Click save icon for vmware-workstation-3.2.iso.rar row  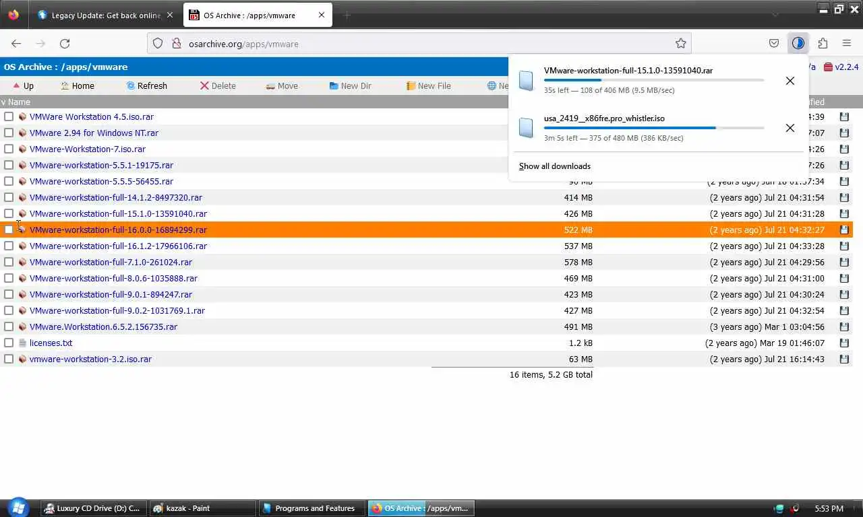(x=844, y=359)
